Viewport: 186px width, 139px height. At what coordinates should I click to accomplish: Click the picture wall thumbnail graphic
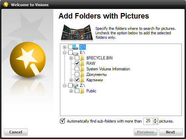pyautogui.click(x=77, y=32)
